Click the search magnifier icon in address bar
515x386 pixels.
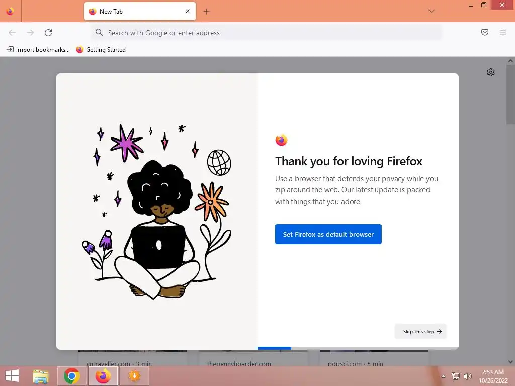click(99, 32)
